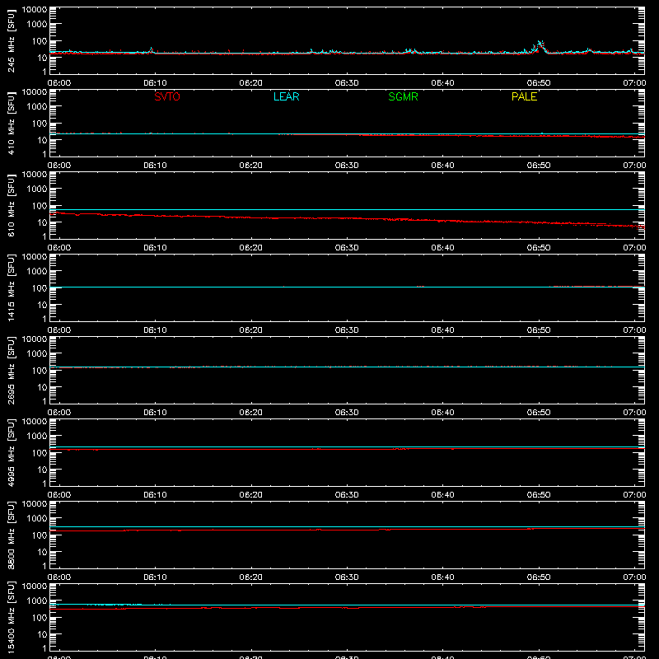Click the 06:20 time label below the 4995 MHz plot
This screenshot has height=659, width=659.
(x=251, y=495)
